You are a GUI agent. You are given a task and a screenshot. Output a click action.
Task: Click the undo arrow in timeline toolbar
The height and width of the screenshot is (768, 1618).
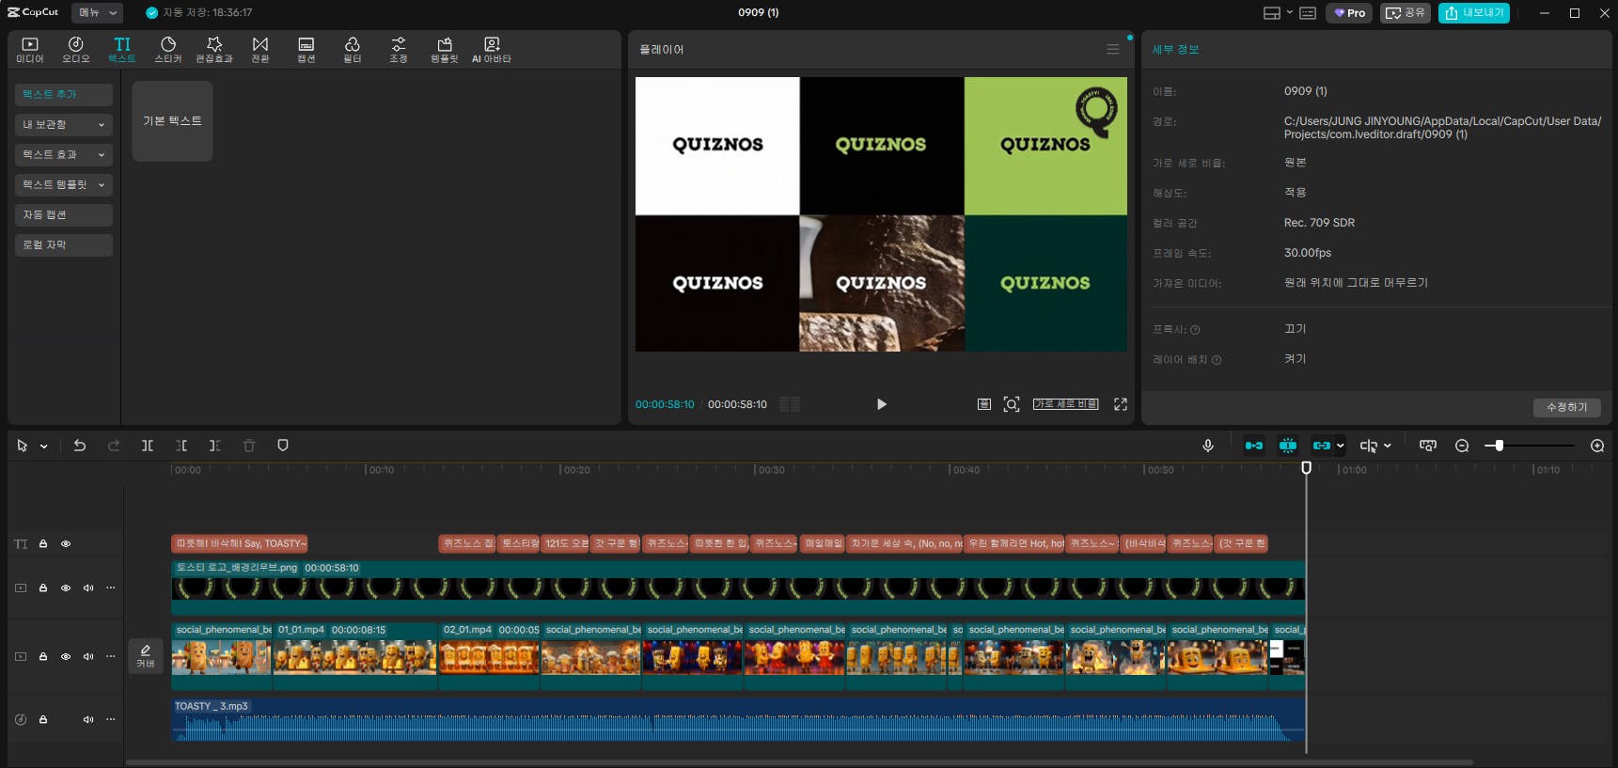(x=80, y=446)
